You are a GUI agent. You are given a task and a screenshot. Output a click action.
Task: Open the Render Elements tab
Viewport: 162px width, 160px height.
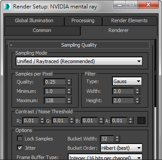pyautogui.click(x=129, y=20)
